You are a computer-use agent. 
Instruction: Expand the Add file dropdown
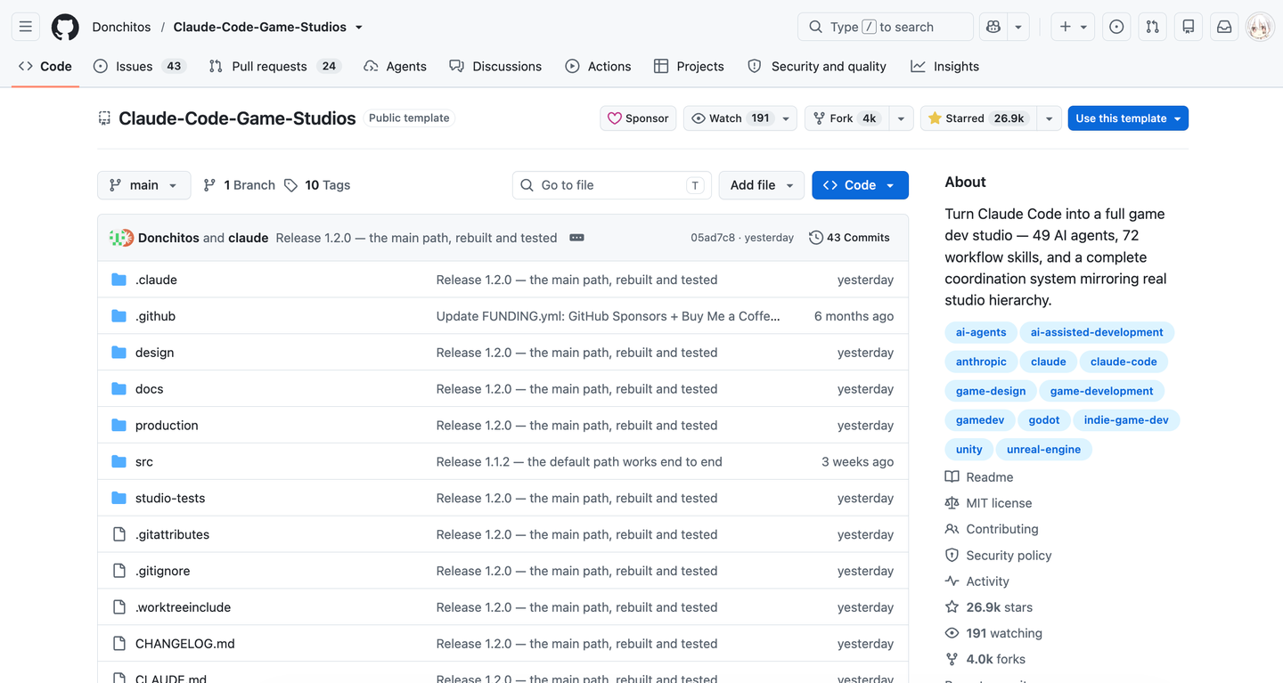762,185
